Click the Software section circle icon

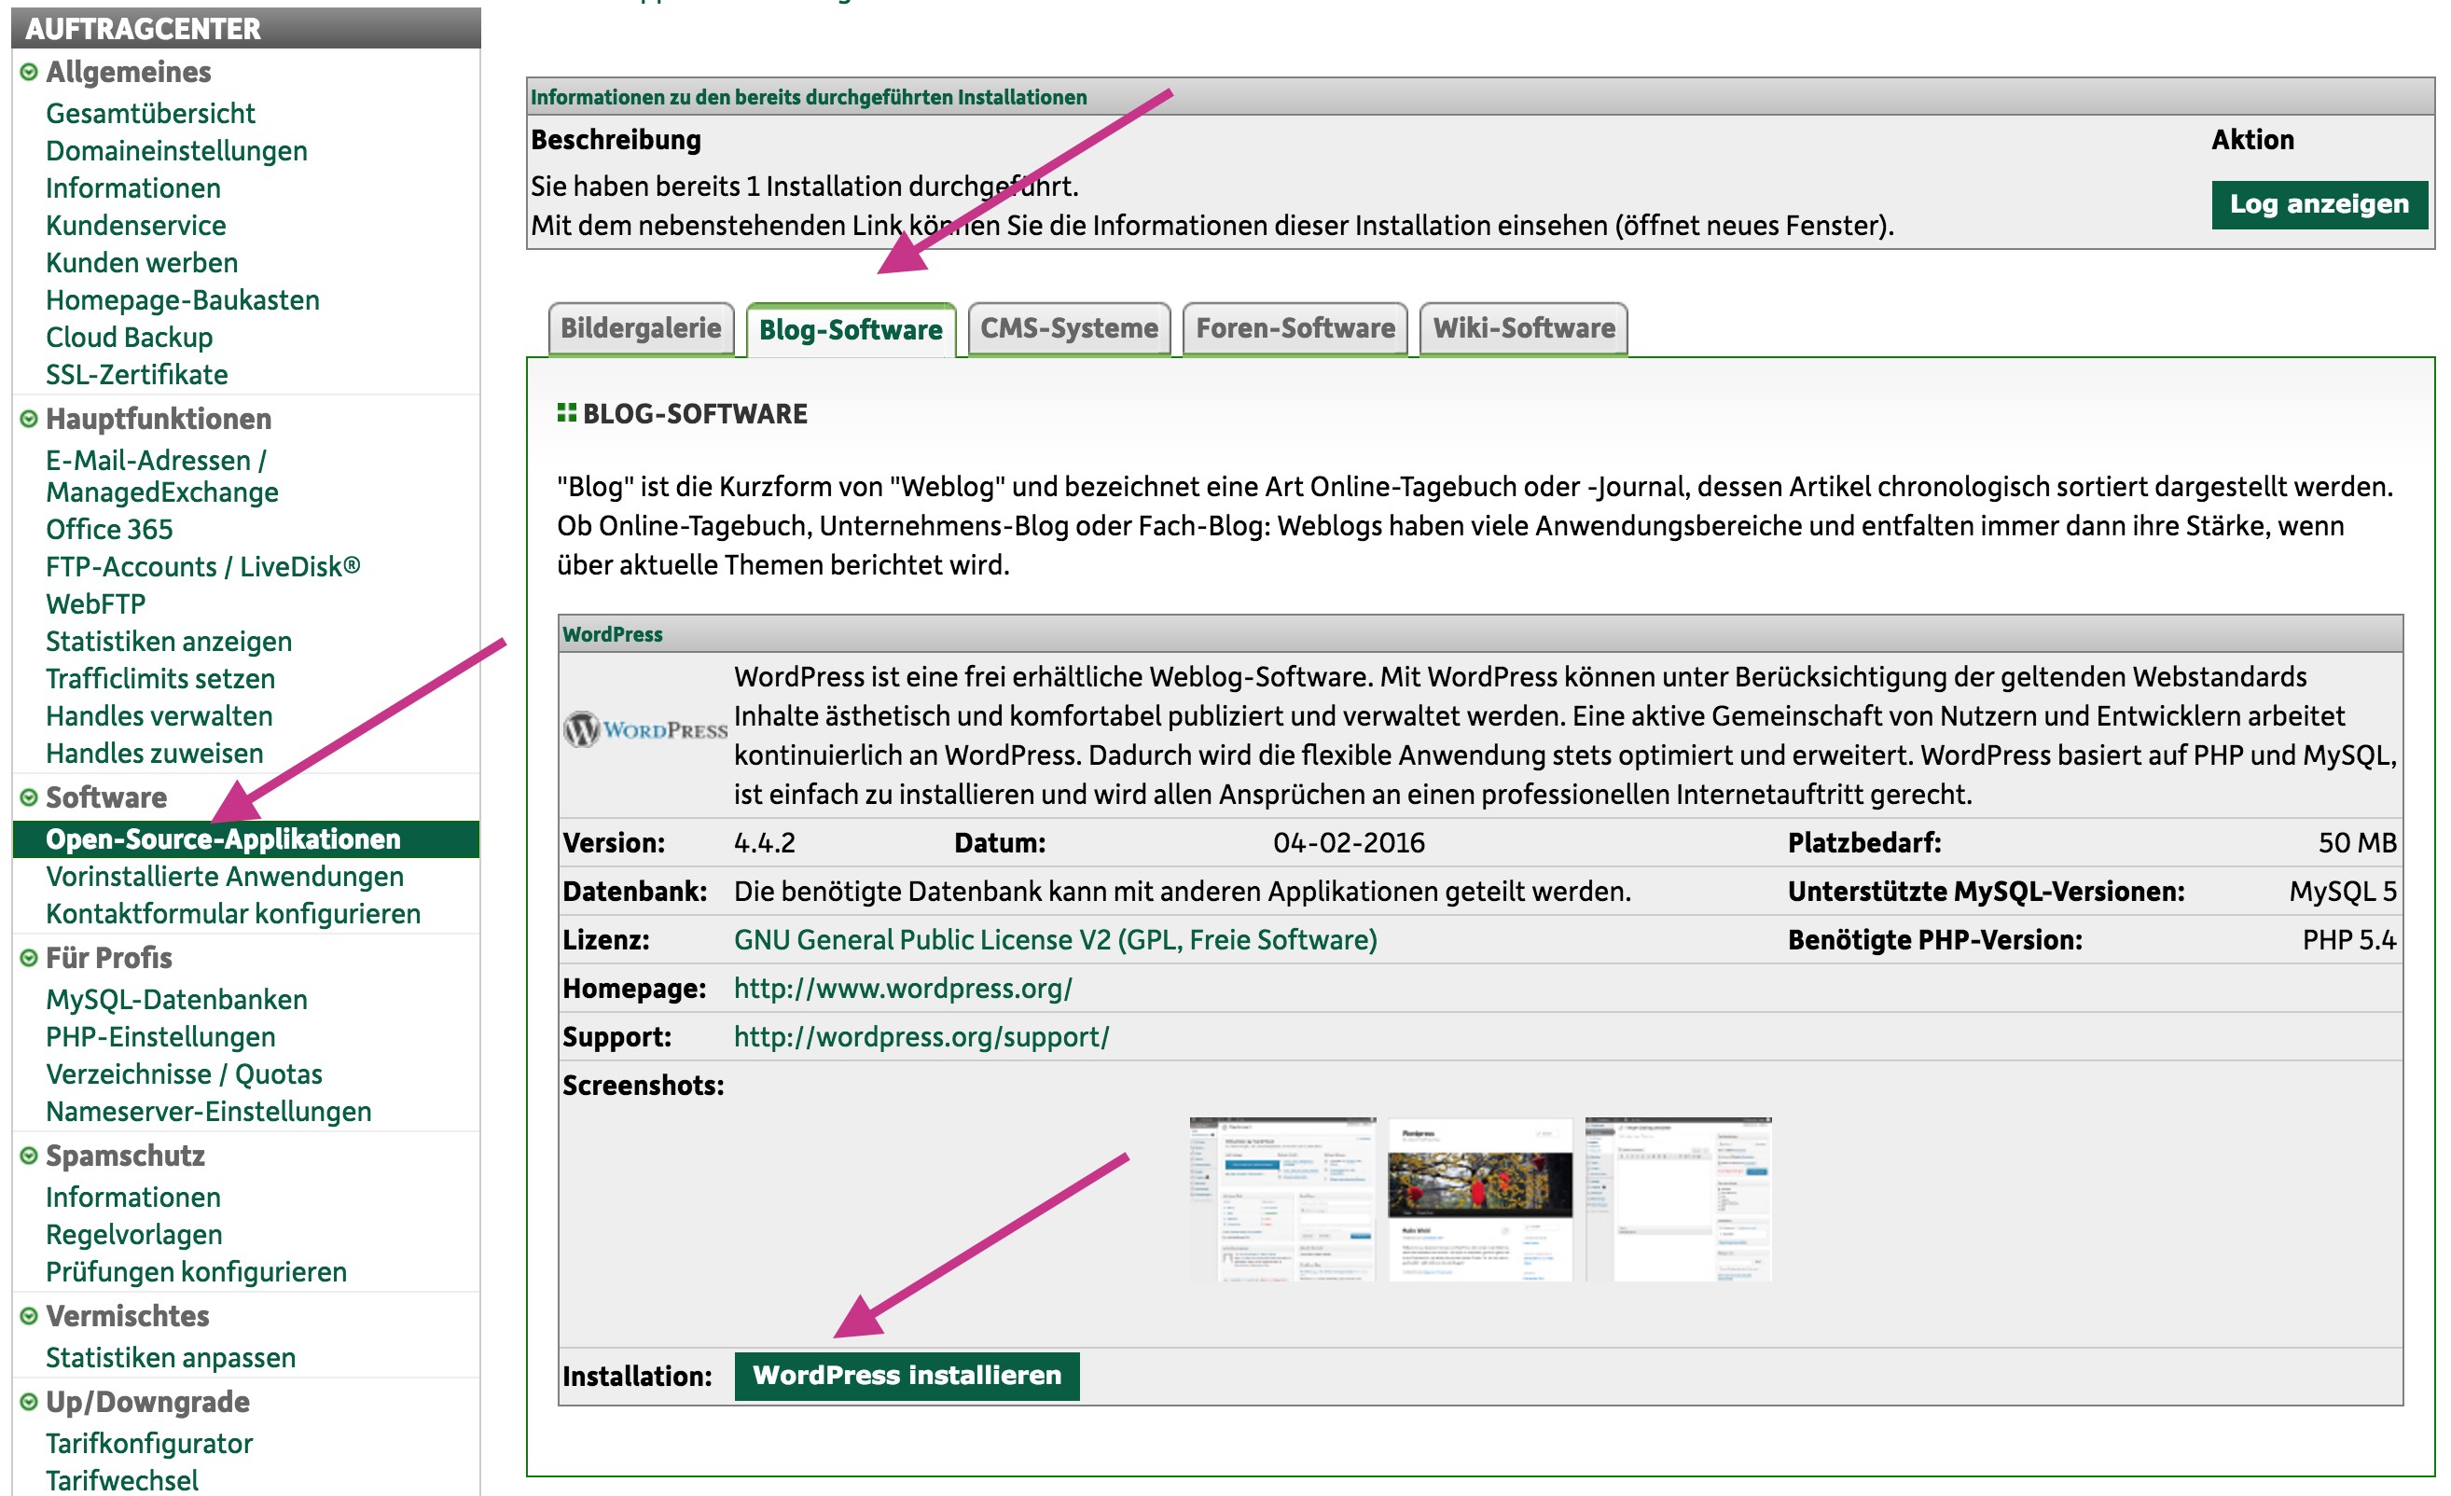[29, 797]
